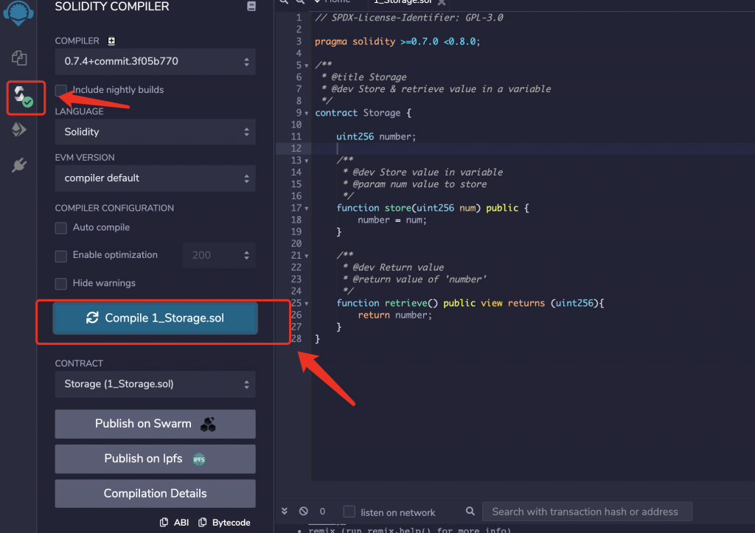
Task: Switch to the 1_Storage.sol tab
Action: (x=403, y=2)
